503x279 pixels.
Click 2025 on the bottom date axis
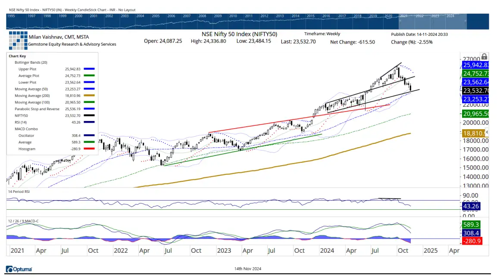click(x=431, y=251)
